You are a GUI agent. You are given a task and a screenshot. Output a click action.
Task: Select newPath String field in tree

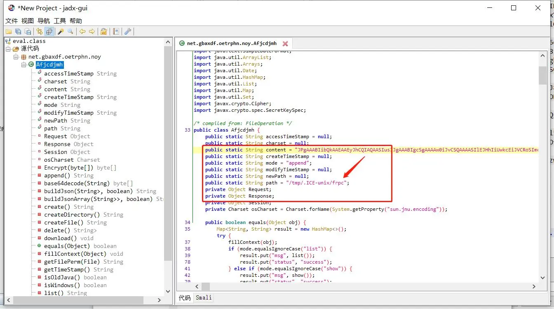67,120
